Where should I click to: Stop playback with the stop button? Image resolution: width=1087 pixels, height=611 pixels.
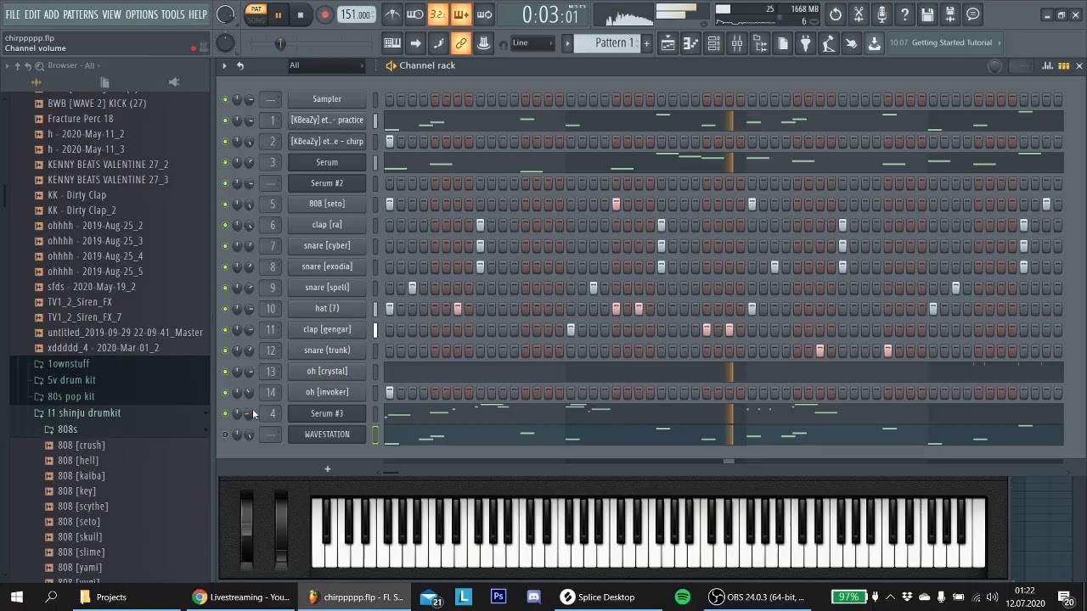point(301,14)
